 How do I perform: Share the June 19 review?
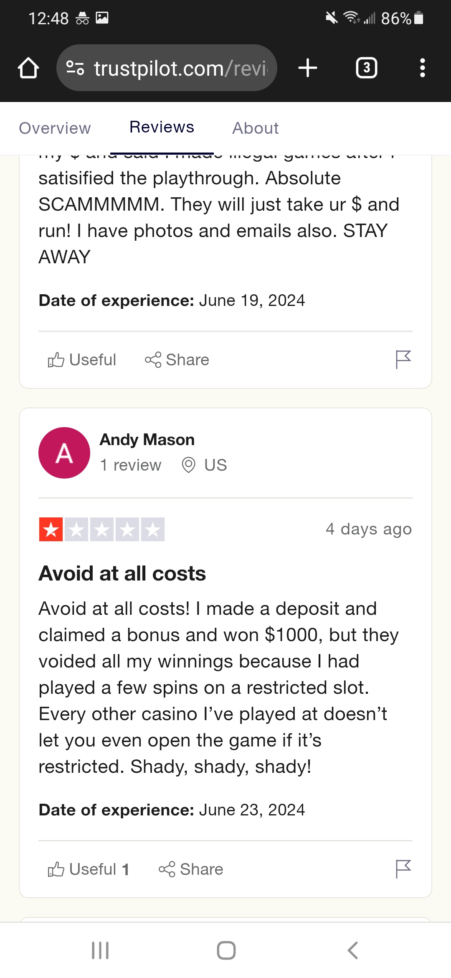click(177, 360)
